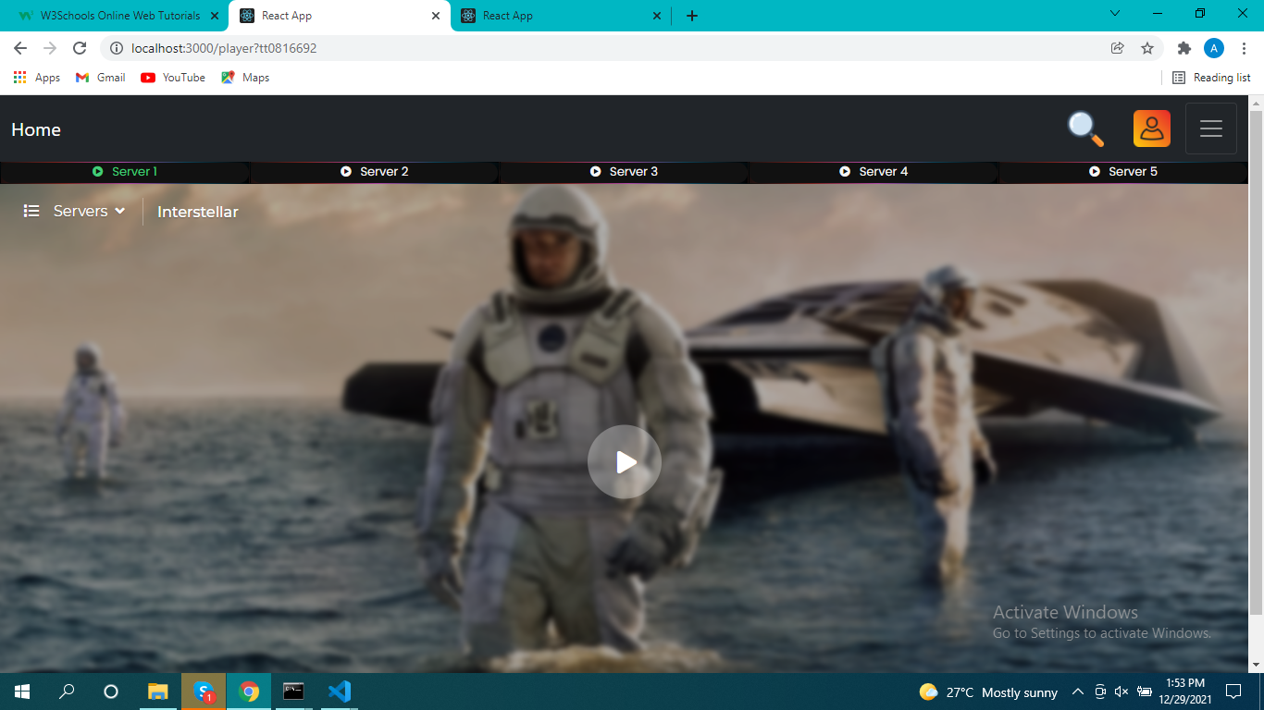Open Maps bookmark
The image size is (1264, 710).
[x=245, y=78]
